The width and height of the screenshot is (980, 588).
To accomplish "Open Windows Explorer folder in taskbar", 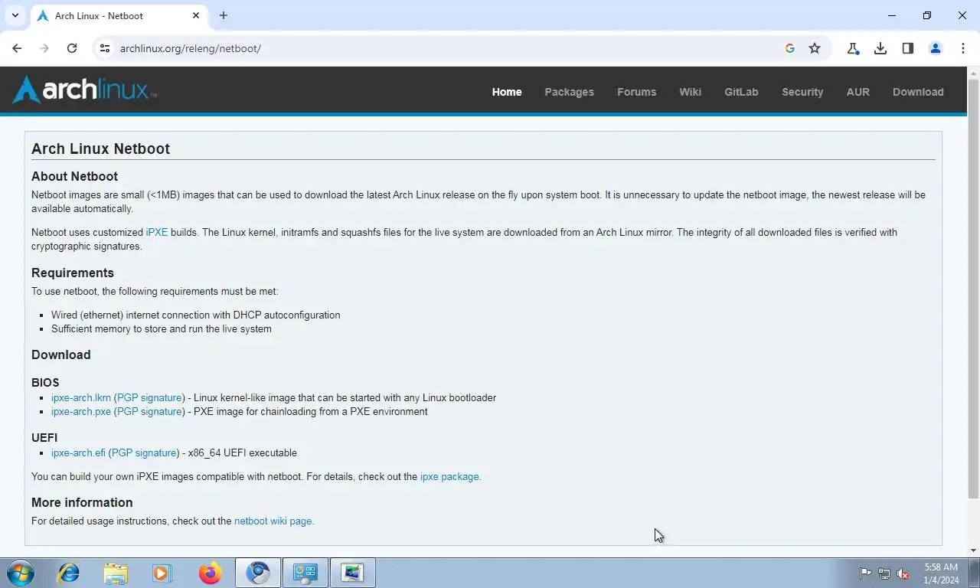I will tap(116, 573).
